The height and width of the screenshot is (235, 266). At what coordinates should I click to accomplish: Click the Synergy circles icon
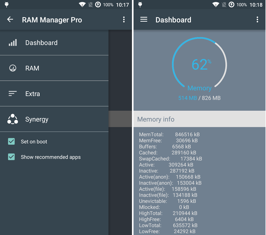click(13, 119)
